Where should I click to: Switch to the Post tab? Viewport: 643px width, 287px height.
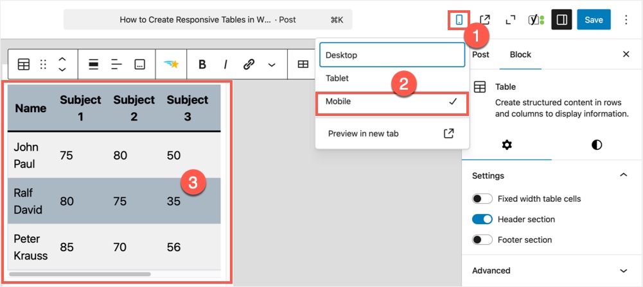[480, 54]
